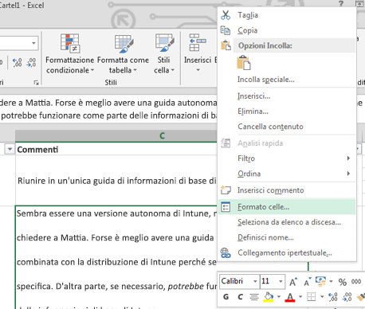This screenshot has width=365, height=309.
Task: Decrease font size in mini toolbar
Action: pyautogui.click(x=308, y=282)
